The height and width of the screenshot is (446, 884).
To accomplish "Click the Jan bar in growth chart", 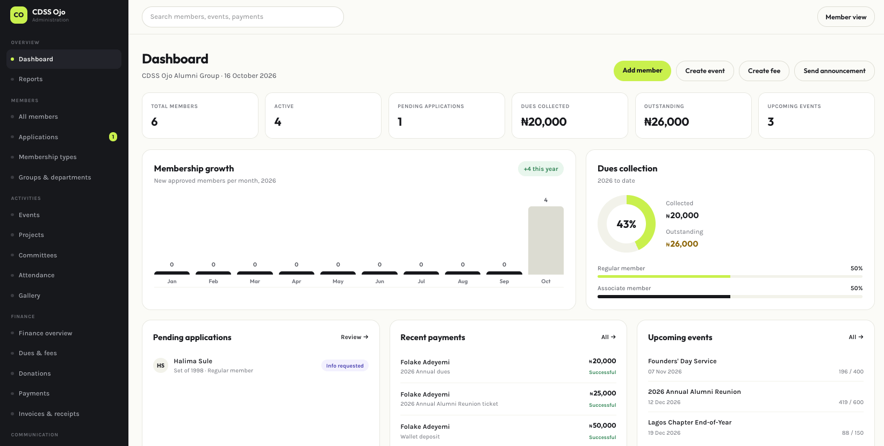I will tap(172, 273).
